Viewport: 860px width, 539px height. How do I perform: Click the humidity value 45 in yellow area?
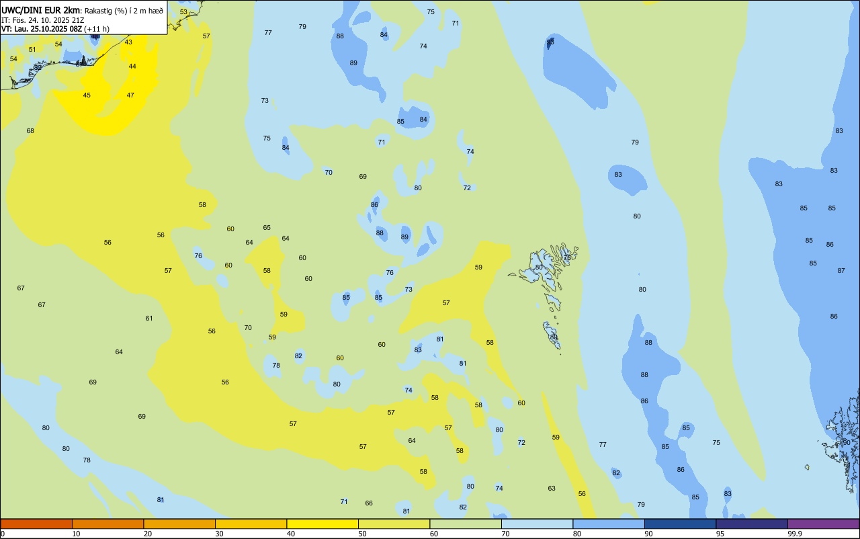click(87, 95)
